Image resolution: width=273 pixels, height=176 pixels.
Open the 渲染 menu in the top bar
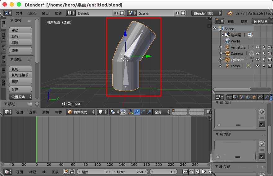click(x=32, y=13)
